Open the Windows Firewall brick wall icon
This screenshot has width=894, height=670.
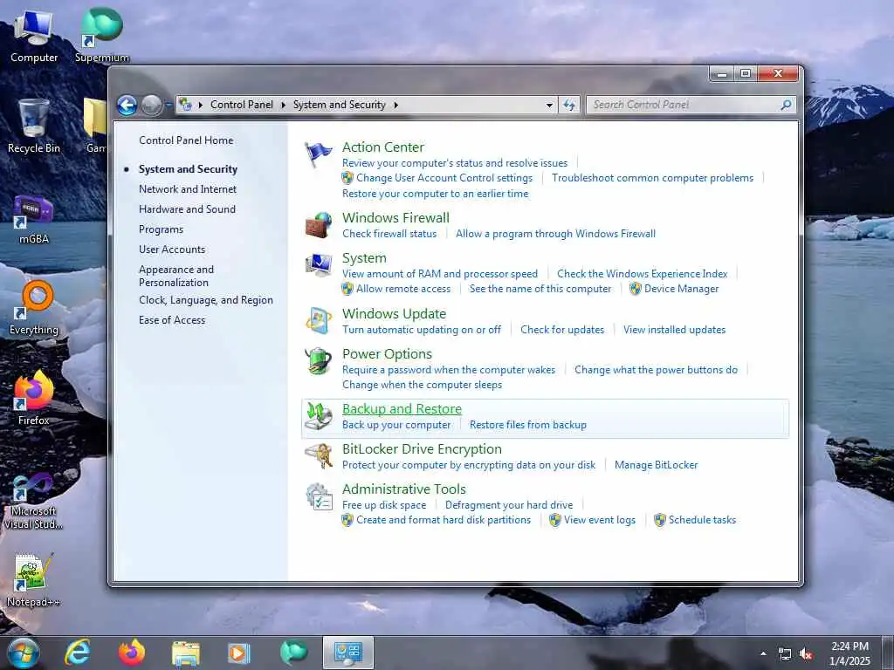pos(318,225)
